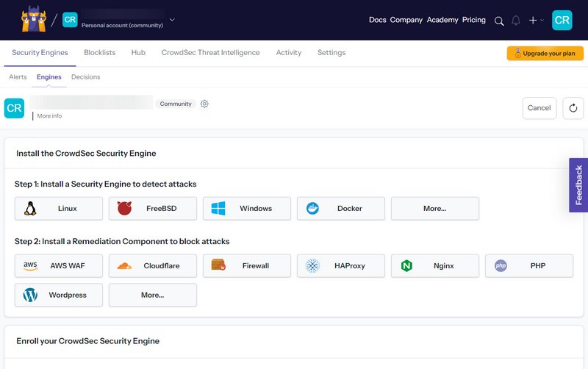Open engine settings gear icon
The width and height of the screenshot is (588, 369).
pyautogui.click(x=204, y=104)
